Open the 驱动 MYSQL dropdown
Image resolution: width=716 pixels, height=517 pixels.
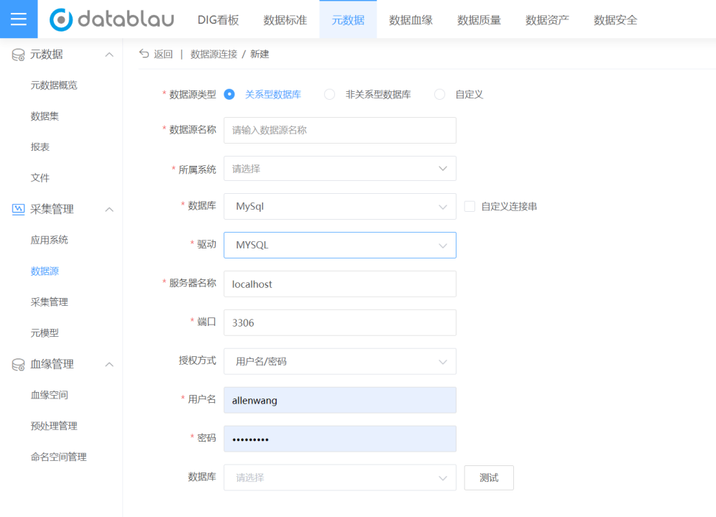pyautogui.click(x=340, y=245)
